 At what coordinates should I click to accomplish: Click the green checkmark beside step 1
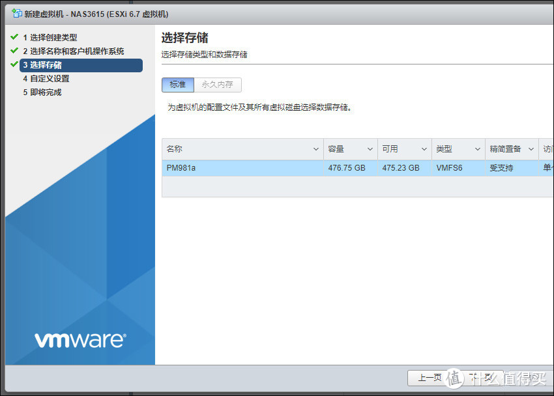pos(14,37)
